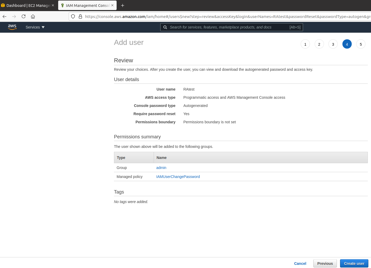Click the 'Group' type cell

(122, 168)
